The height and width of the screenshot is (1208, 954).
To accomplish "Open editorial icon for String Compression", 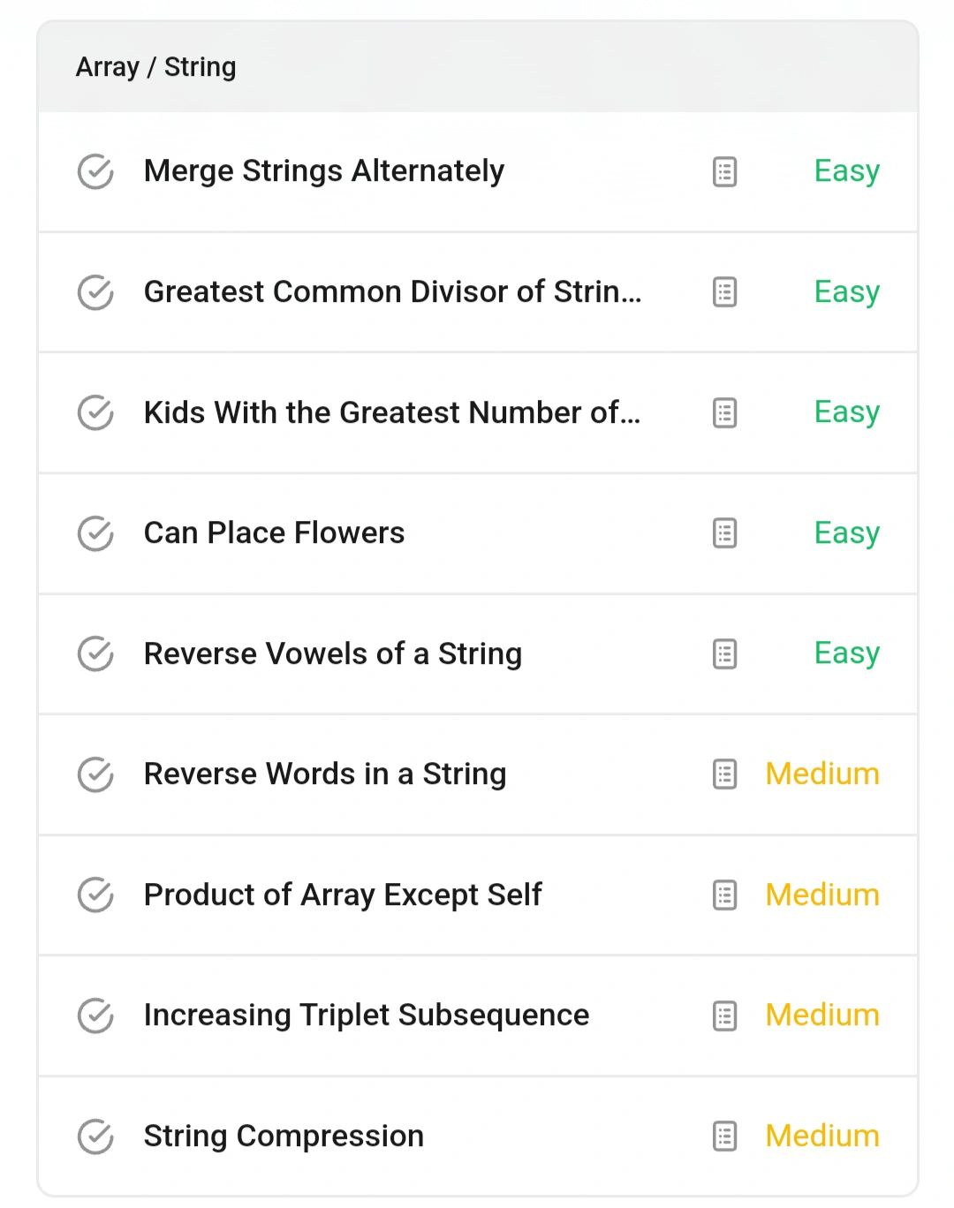I will coord(724,1136).
